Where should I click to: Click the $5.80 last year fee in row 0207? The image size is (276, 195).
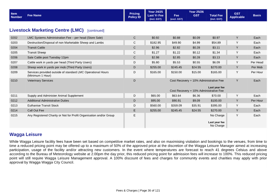click(x=156, y=62)
